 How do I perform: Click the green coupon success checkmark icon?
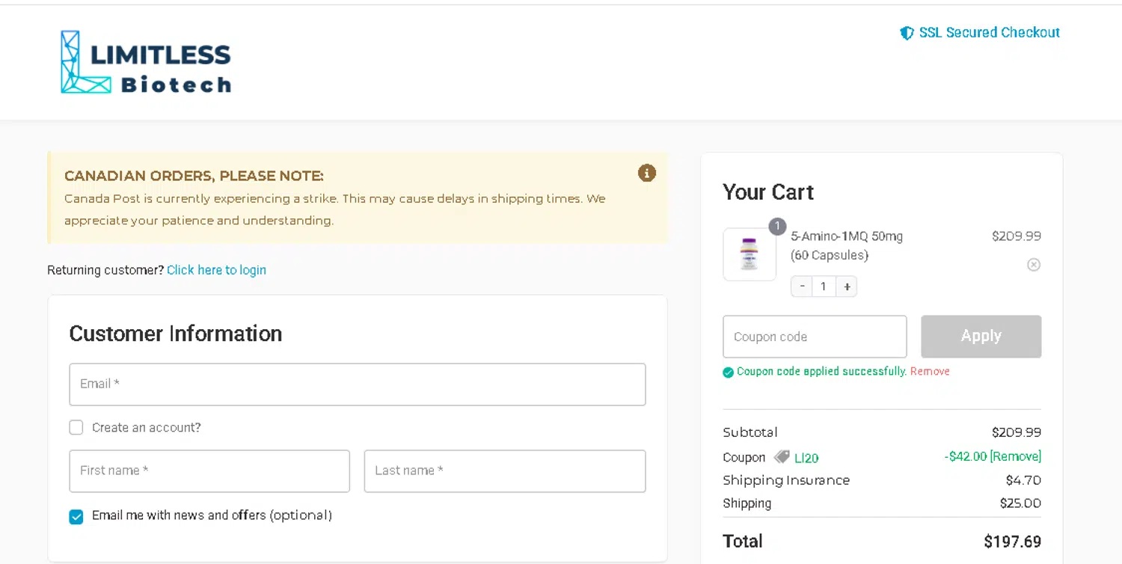tap(728, 372)
